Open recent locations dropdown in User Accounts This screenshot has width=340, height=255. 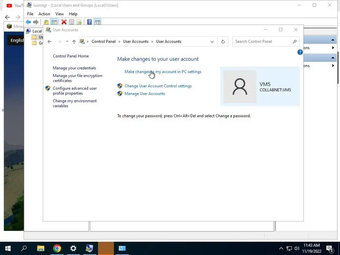pyautogui.click(x=67, y=42)
